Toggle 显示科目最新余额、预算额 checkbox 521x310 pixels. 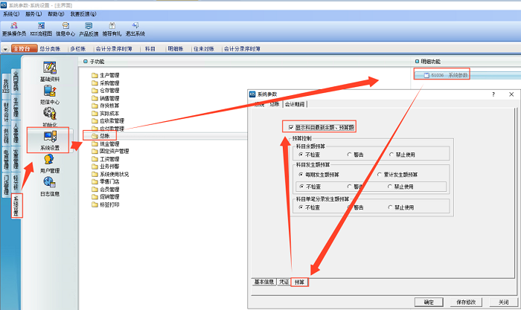[x=291, y=127]
